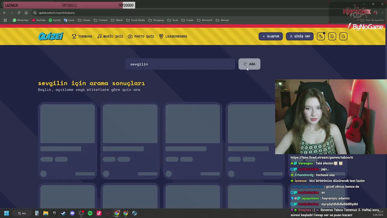Open Valorant from the taskbar

click(x=108, y=213)
